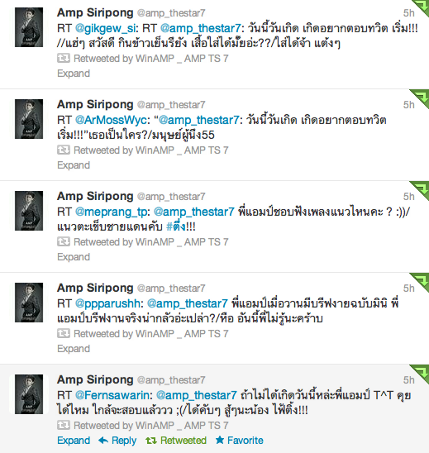This screenshot has height=453, width=429.
Task: Expand the @meprang_tp retweet
Action: [x=74, y=257]
